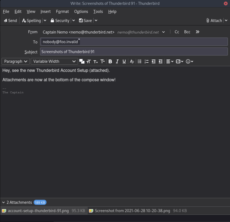Close the compose window
This screenshot has height=222, width=230.
[x=226, y=3]
